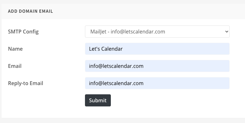245x123 pixels.
Task: Click the chevron arrow of SMTP select
Action: (x=226, y=32)
